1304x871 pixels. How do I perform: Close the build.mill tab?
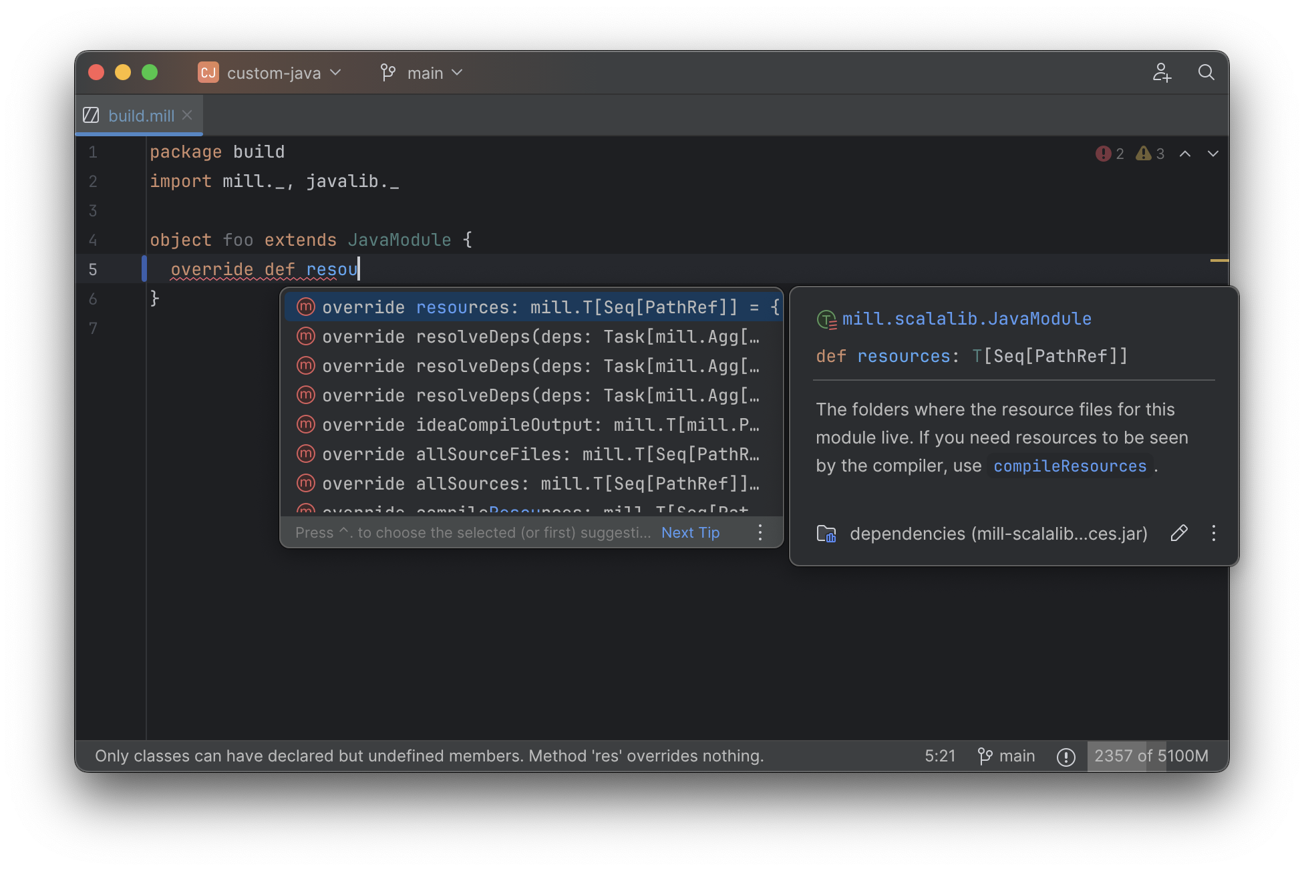click(x=188, y=115)
